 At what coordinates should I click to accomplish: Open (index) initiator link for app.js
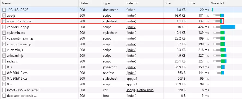tap(131, 16)
